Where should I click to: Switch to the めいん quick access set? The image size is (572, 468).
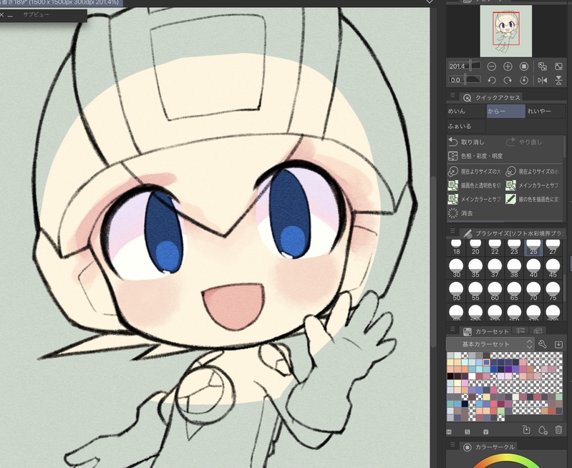(x=466, y=111)
